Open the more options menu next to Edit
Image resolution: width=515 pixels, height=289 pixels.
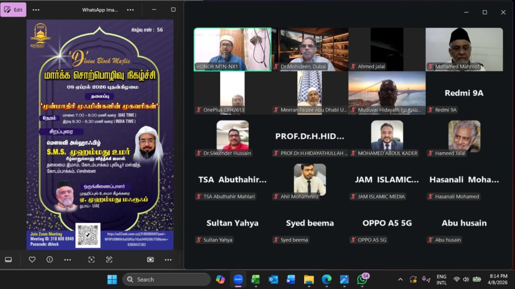(x=36, y=10)
